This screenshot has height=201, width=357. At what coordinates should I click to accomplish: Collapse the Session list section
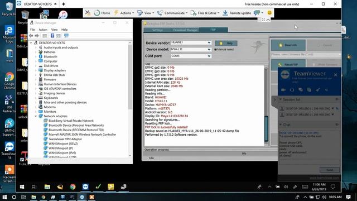click(x=281, y=99)
